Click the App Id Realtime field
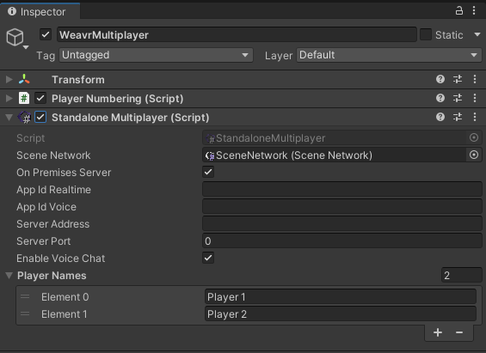The height and width of the screenshot is (353, 486). pyautogui.click(x=342, y=189)
